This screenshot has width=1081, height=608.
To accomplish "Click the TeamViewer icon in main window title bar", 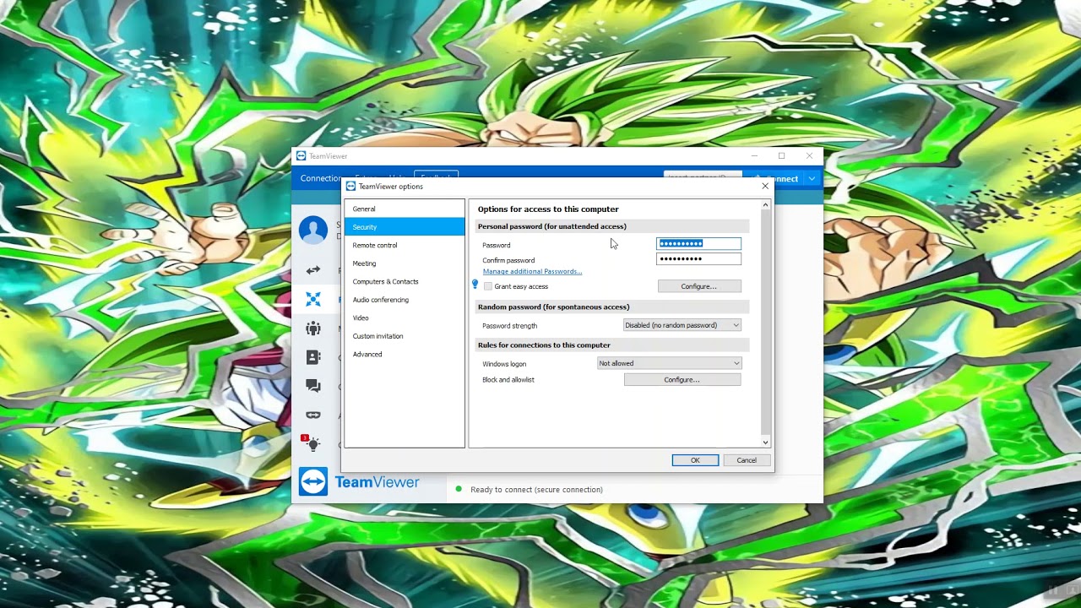I will (x=301, y=156).
